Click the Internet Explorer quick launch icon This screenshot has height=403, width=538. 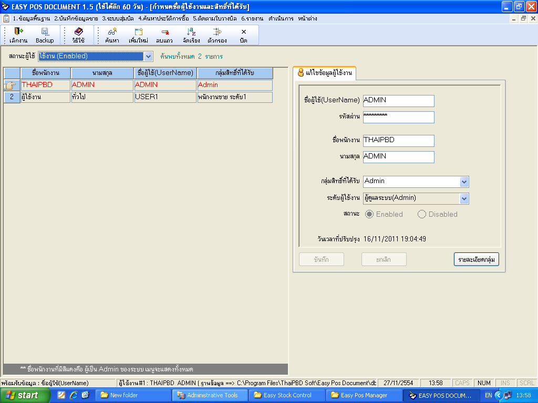click(x=74, y=395)
